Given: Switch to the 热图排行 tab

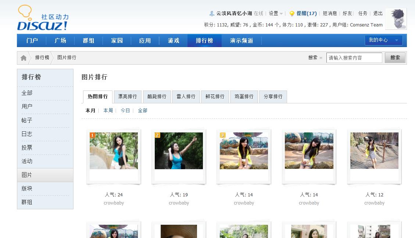Looking at the screenshot, I should [x=98, y=97].
